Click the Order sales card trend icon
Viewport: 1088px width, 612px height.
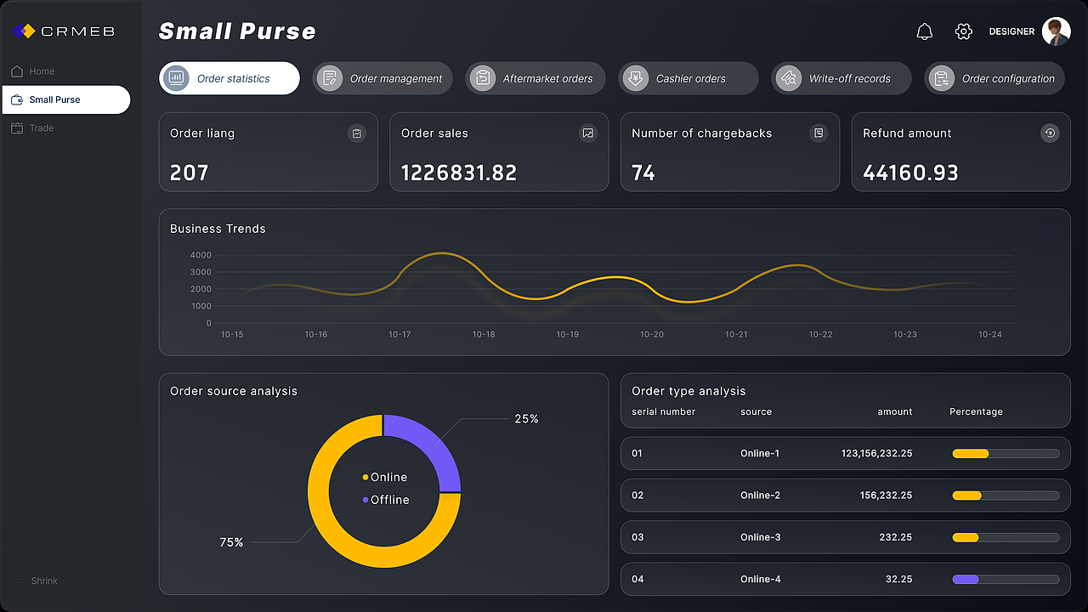tap(588, 133)
